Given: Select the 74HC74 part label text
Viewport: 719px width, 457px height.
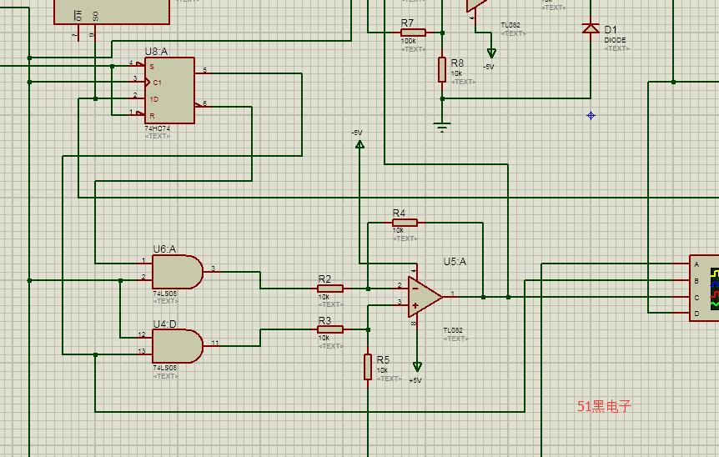Looking at the screenshot, I should (x=157, y=128).
